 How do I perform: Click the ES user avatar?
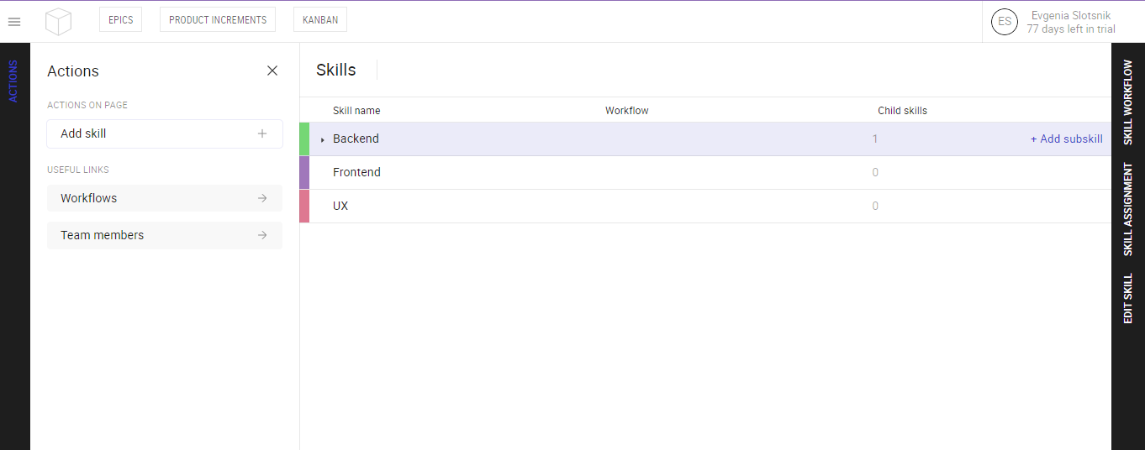pos(1005,22)
